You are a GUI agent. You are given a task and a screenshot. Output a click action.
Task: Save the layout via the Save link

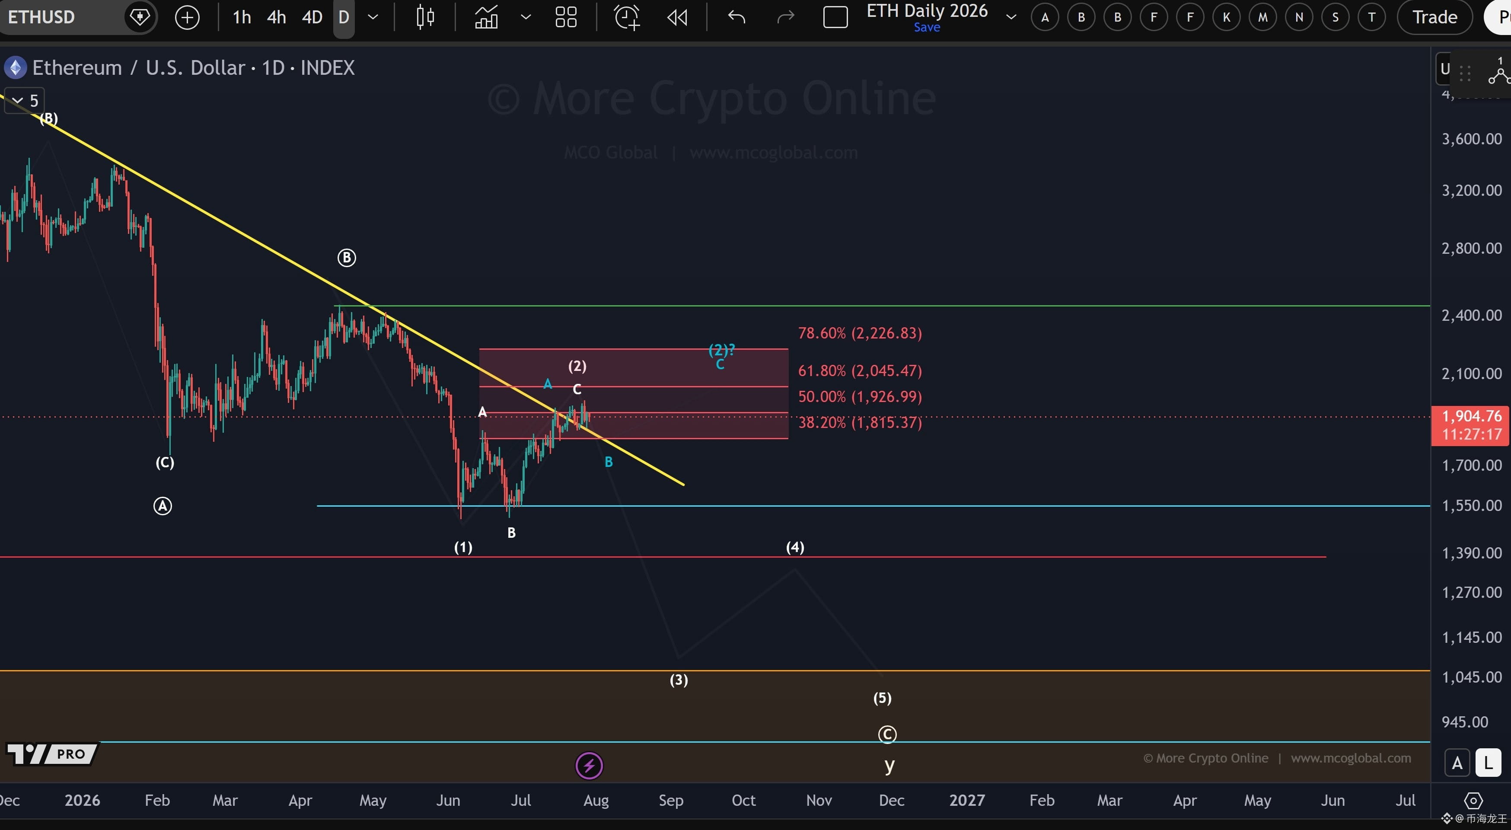(x=927, y=28)
